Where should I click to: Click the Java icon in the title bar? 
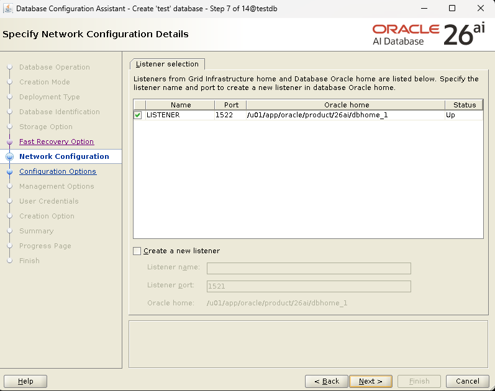8,9
